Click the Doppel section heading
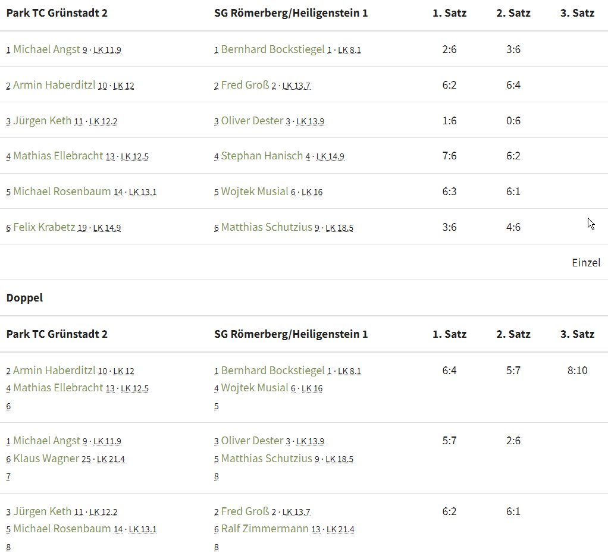Screen dimensions: 608x559 (x=24, y=298)
